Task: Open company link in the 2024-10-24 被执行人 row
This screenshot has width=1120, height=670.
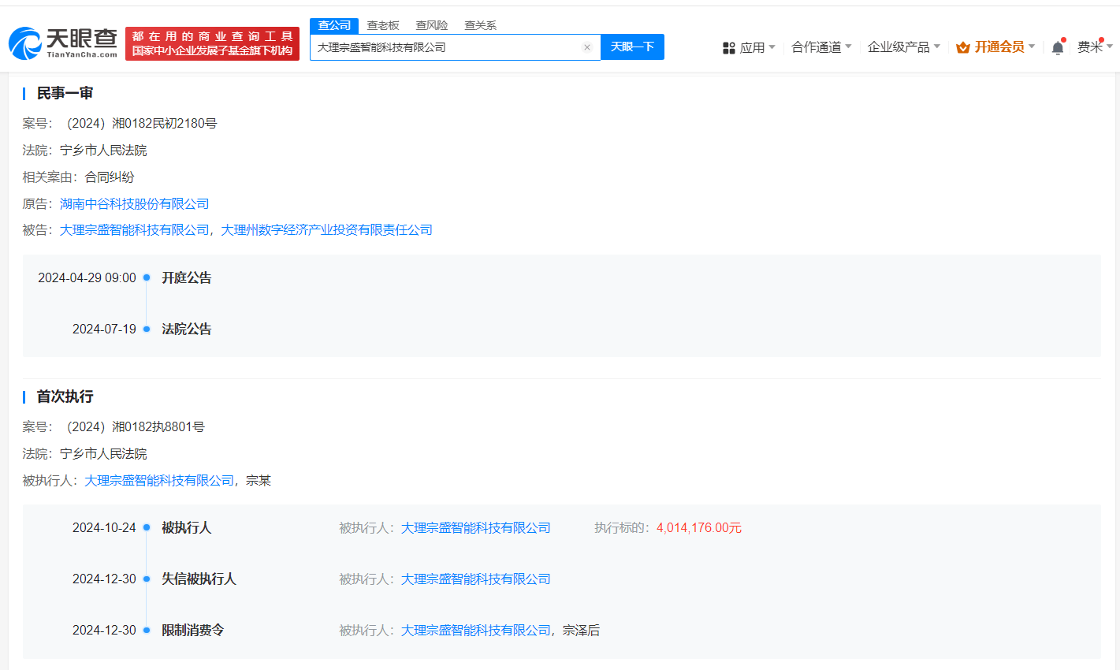Action: (476, 527)
